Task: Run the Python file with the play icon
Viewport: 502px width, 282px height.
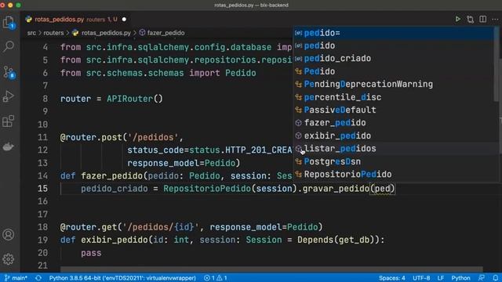Action: click(x=458, y=19)
